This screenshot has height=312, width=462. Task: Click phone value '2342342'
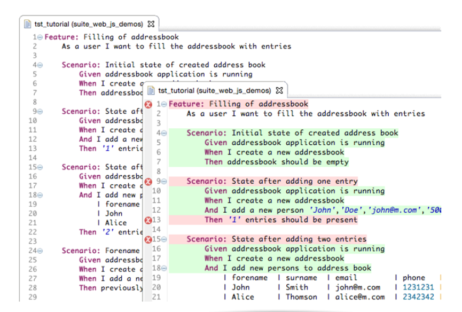(x=418, y=297)
